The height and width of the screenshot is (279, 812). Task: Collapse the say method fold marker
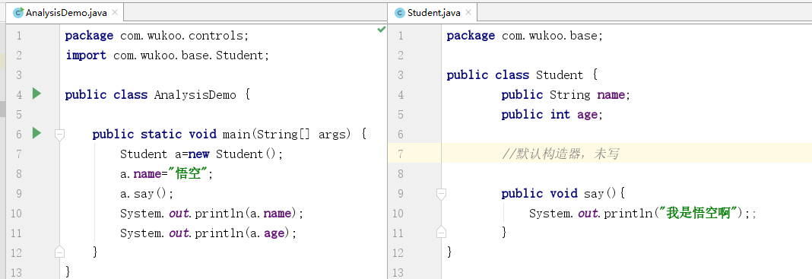pos(441,194)
